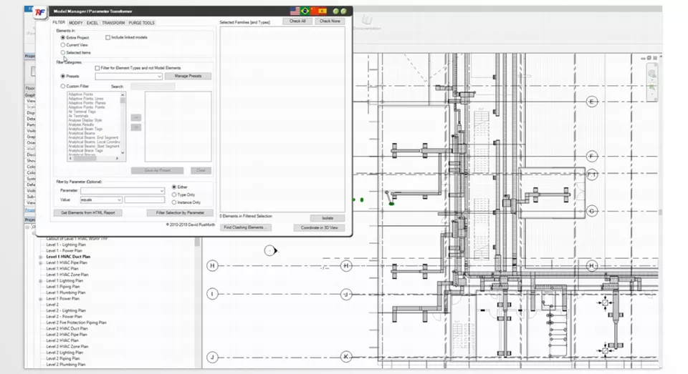Click grid bubble F.1 on the drawing
The width and height of the screenshot is (688, 374).
591,174
